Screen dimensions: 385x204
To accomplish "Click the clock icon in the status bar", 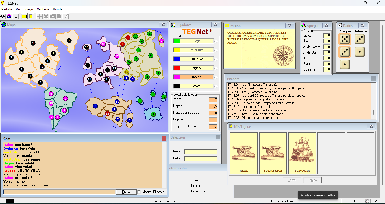I will point(367,201).
